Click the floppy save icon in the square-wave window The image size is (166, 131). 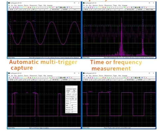point(136,77)
